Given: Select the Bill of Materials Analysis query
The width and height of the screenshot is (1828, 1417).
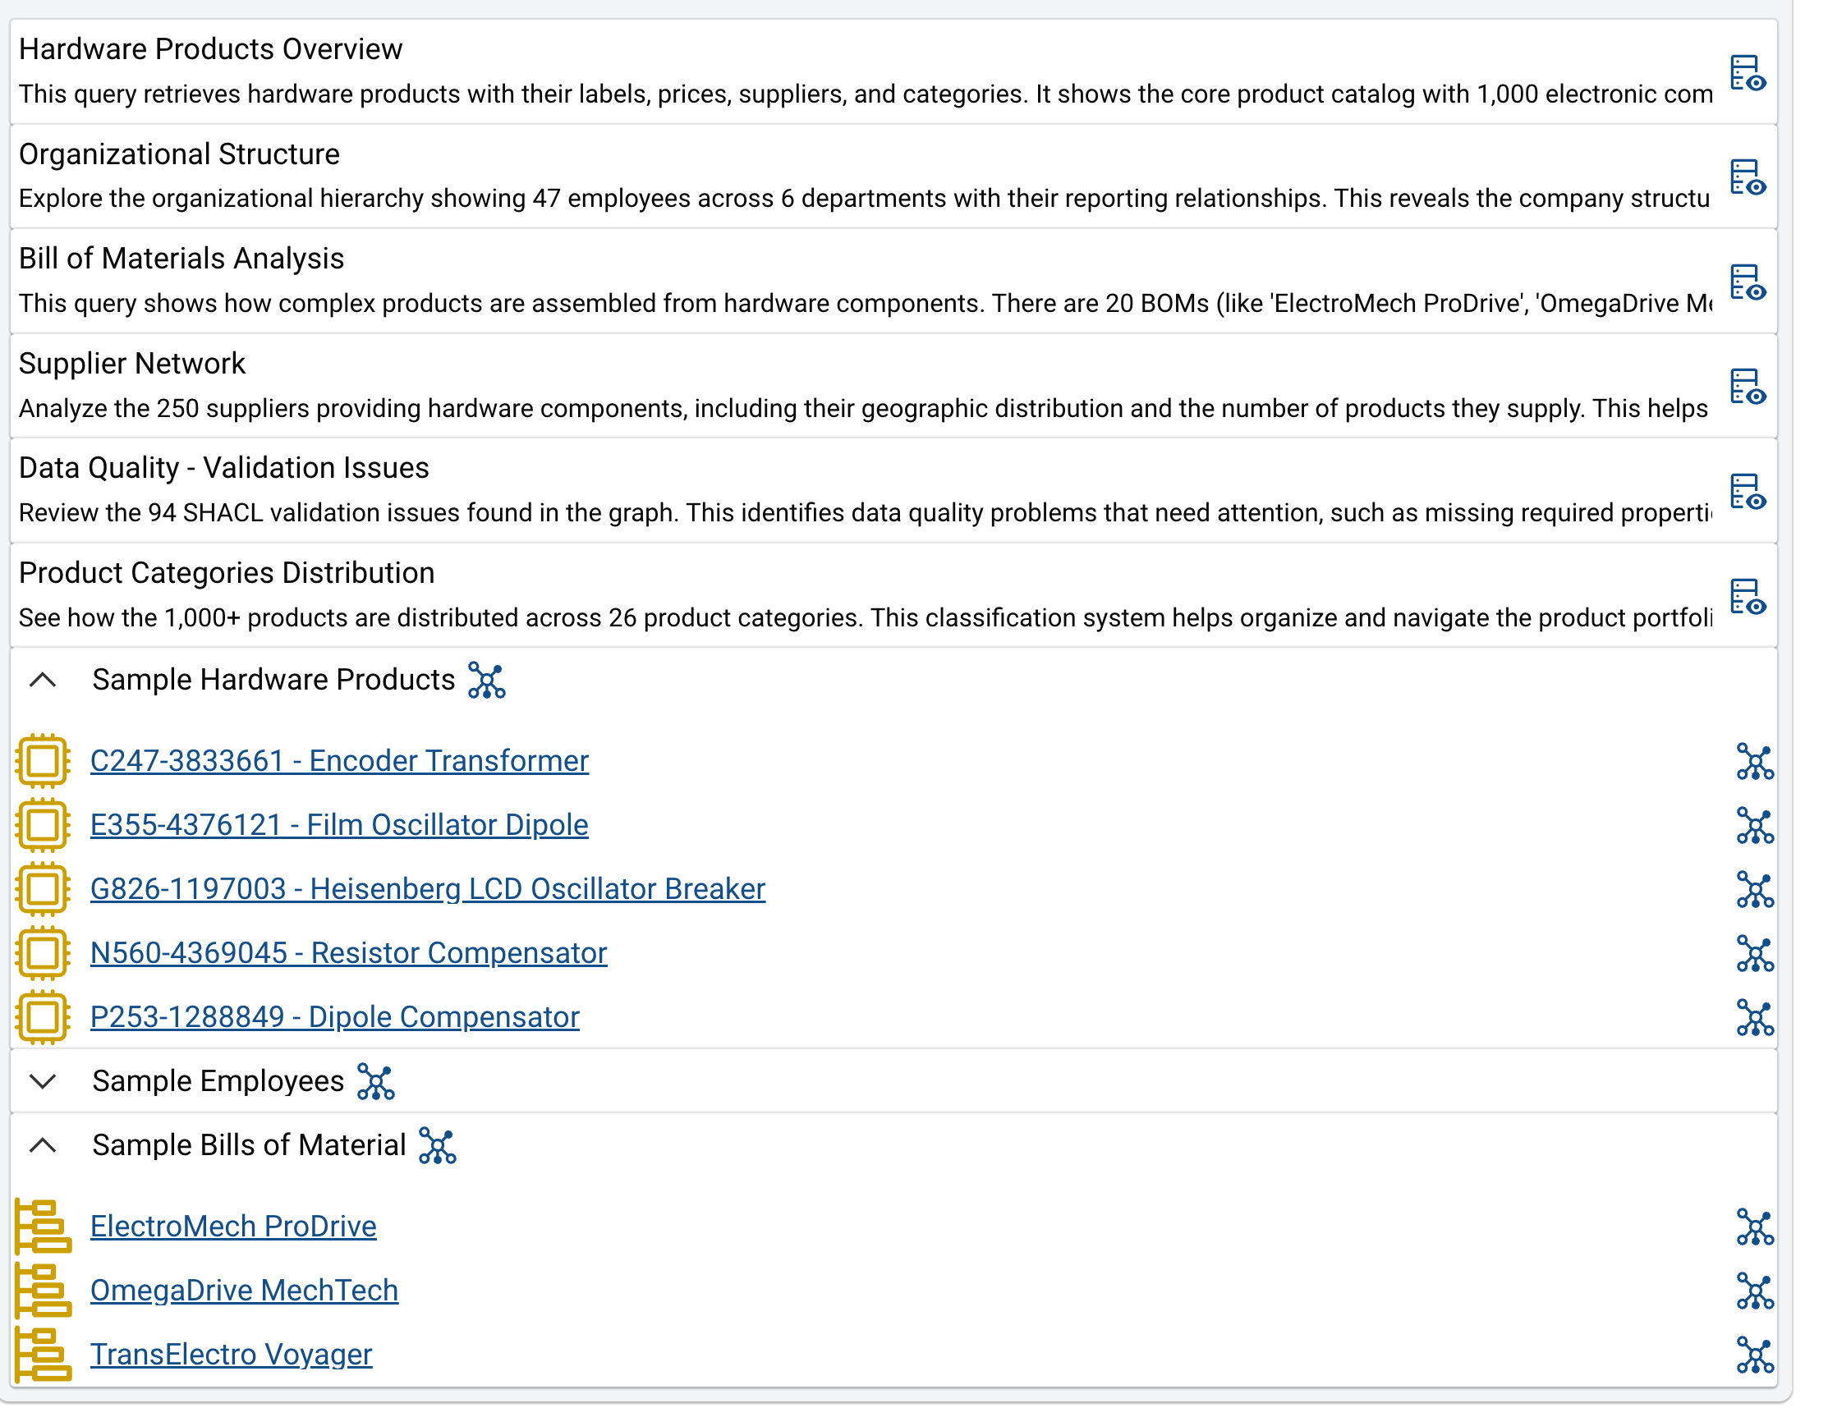Looking at the screenshot, I should pos(181,259).
